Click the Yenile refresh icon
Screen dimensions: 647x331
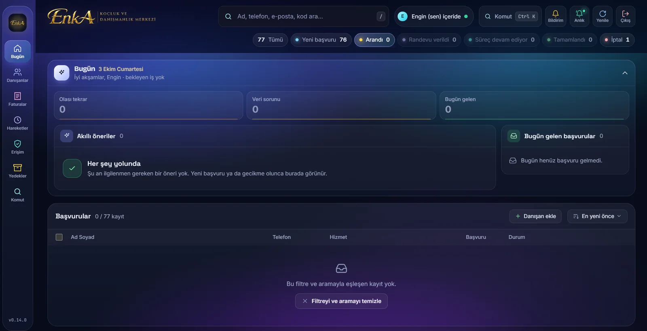603,17
